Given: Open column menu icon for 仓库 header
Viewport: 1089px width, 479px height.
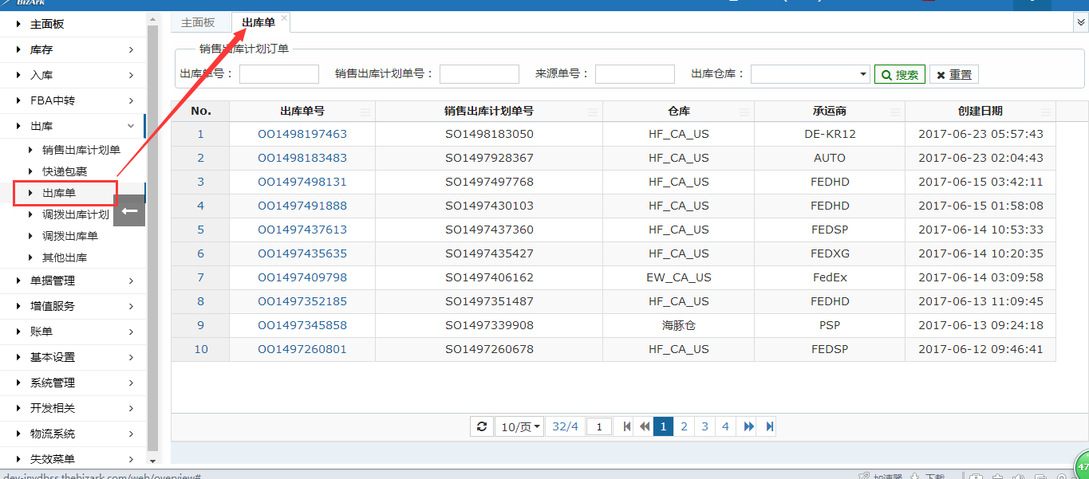Looking at the screenshot, I should coord(744,112).
